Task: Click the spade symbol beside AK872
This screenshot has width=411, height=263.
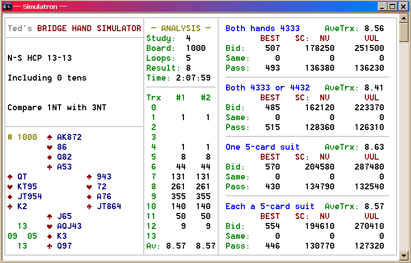Action: click(50, 137)
